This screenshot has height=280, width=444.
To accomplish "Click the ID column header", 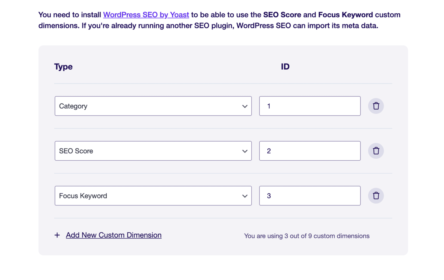I will pos(285,67).
